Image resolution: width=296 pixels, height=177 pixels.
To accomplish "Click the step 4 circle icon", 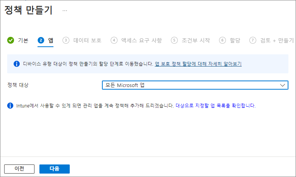I will (x=114, y=40).
